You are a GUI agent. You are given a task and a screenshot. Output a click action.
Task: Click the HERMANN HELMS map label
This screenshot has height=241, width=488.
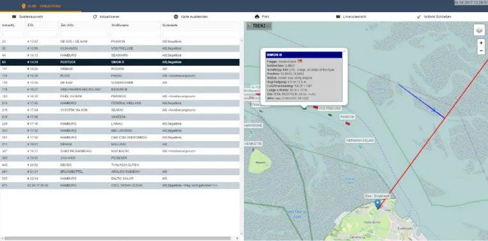360,141
